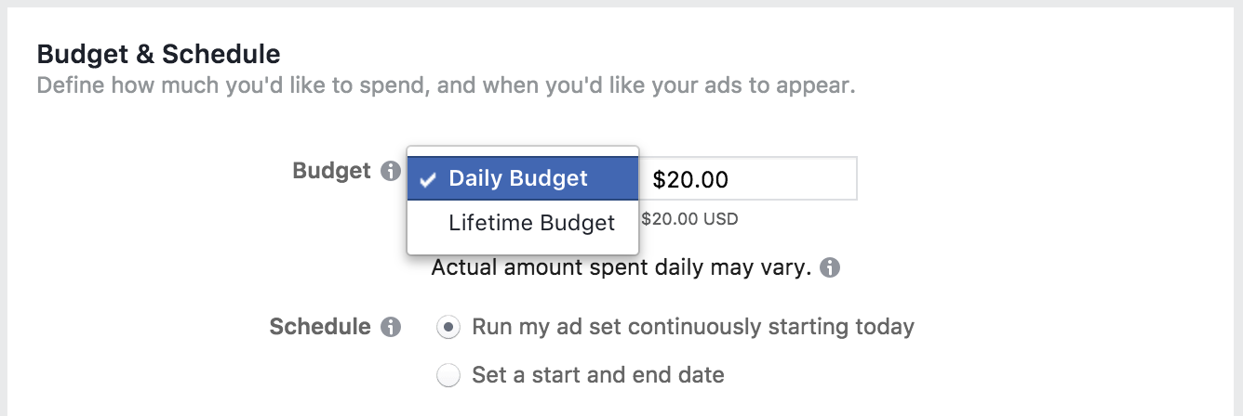Click the checkmark next to Daily Budget
Viewport: 1243px width, 416px height.
(430, 179)
